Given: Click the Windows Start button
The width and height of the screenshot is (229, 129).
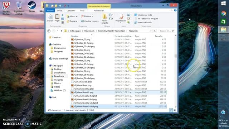Looking at the screenshot, I should click(223, 3).
